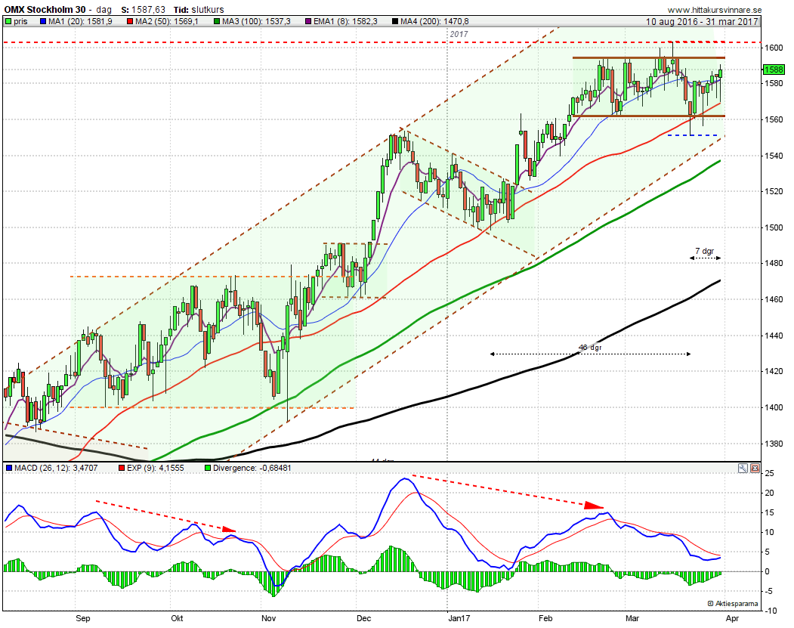The image size is (794, 628).
Task: Select the red EXP (9) legend swatch
Action: (122, 468)
